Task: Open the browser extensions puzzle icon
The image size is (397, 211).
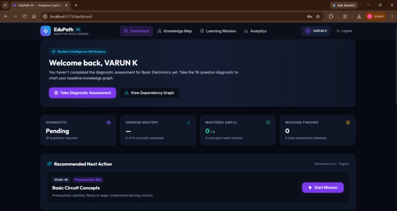Action: pos(331,16)
